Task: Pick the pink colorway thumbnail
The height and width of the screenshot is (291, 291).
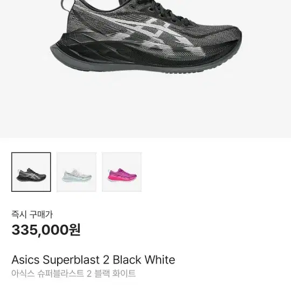Action: pyautogui.click(x=122, y=172)
